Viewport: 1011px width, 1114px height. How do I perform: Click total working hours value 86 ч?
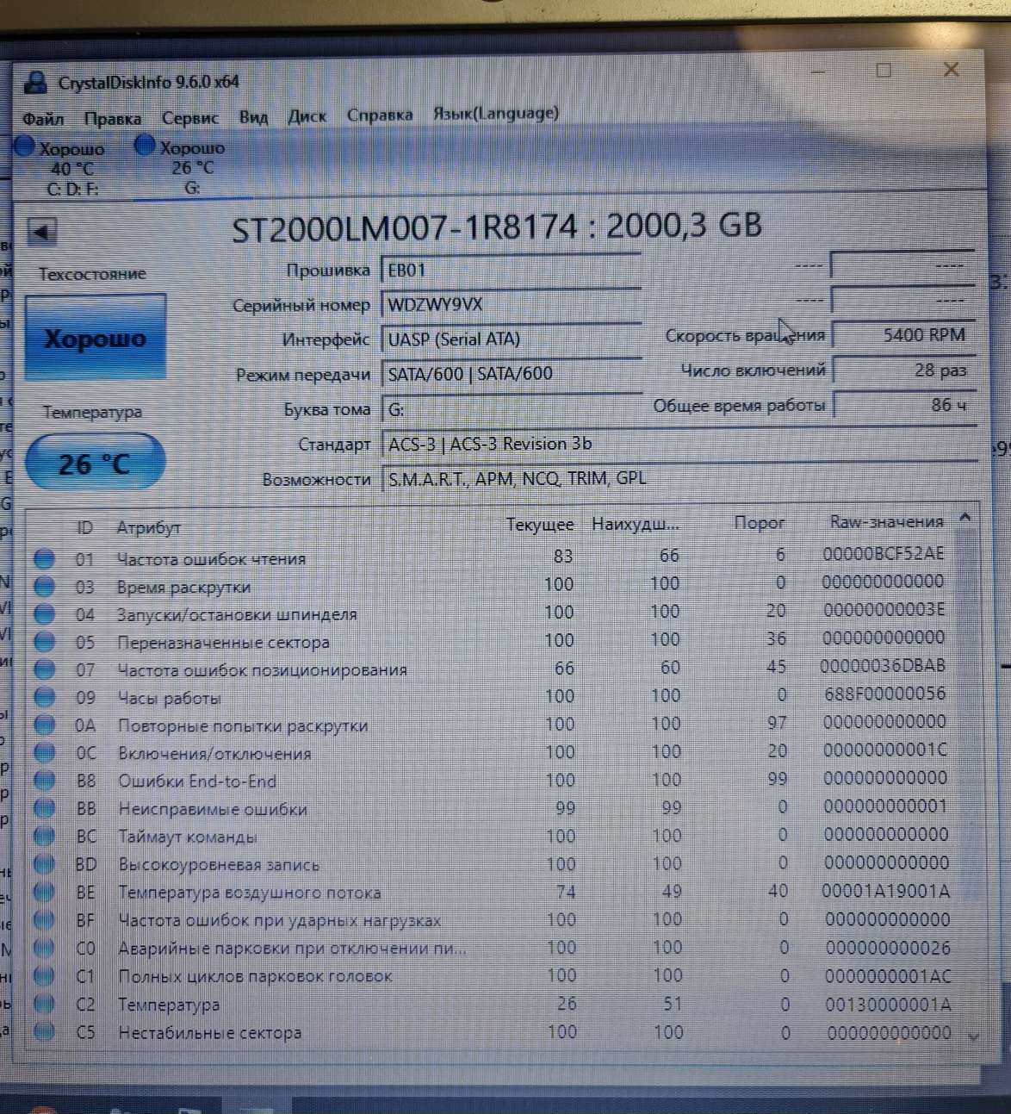tap(903, 405)
